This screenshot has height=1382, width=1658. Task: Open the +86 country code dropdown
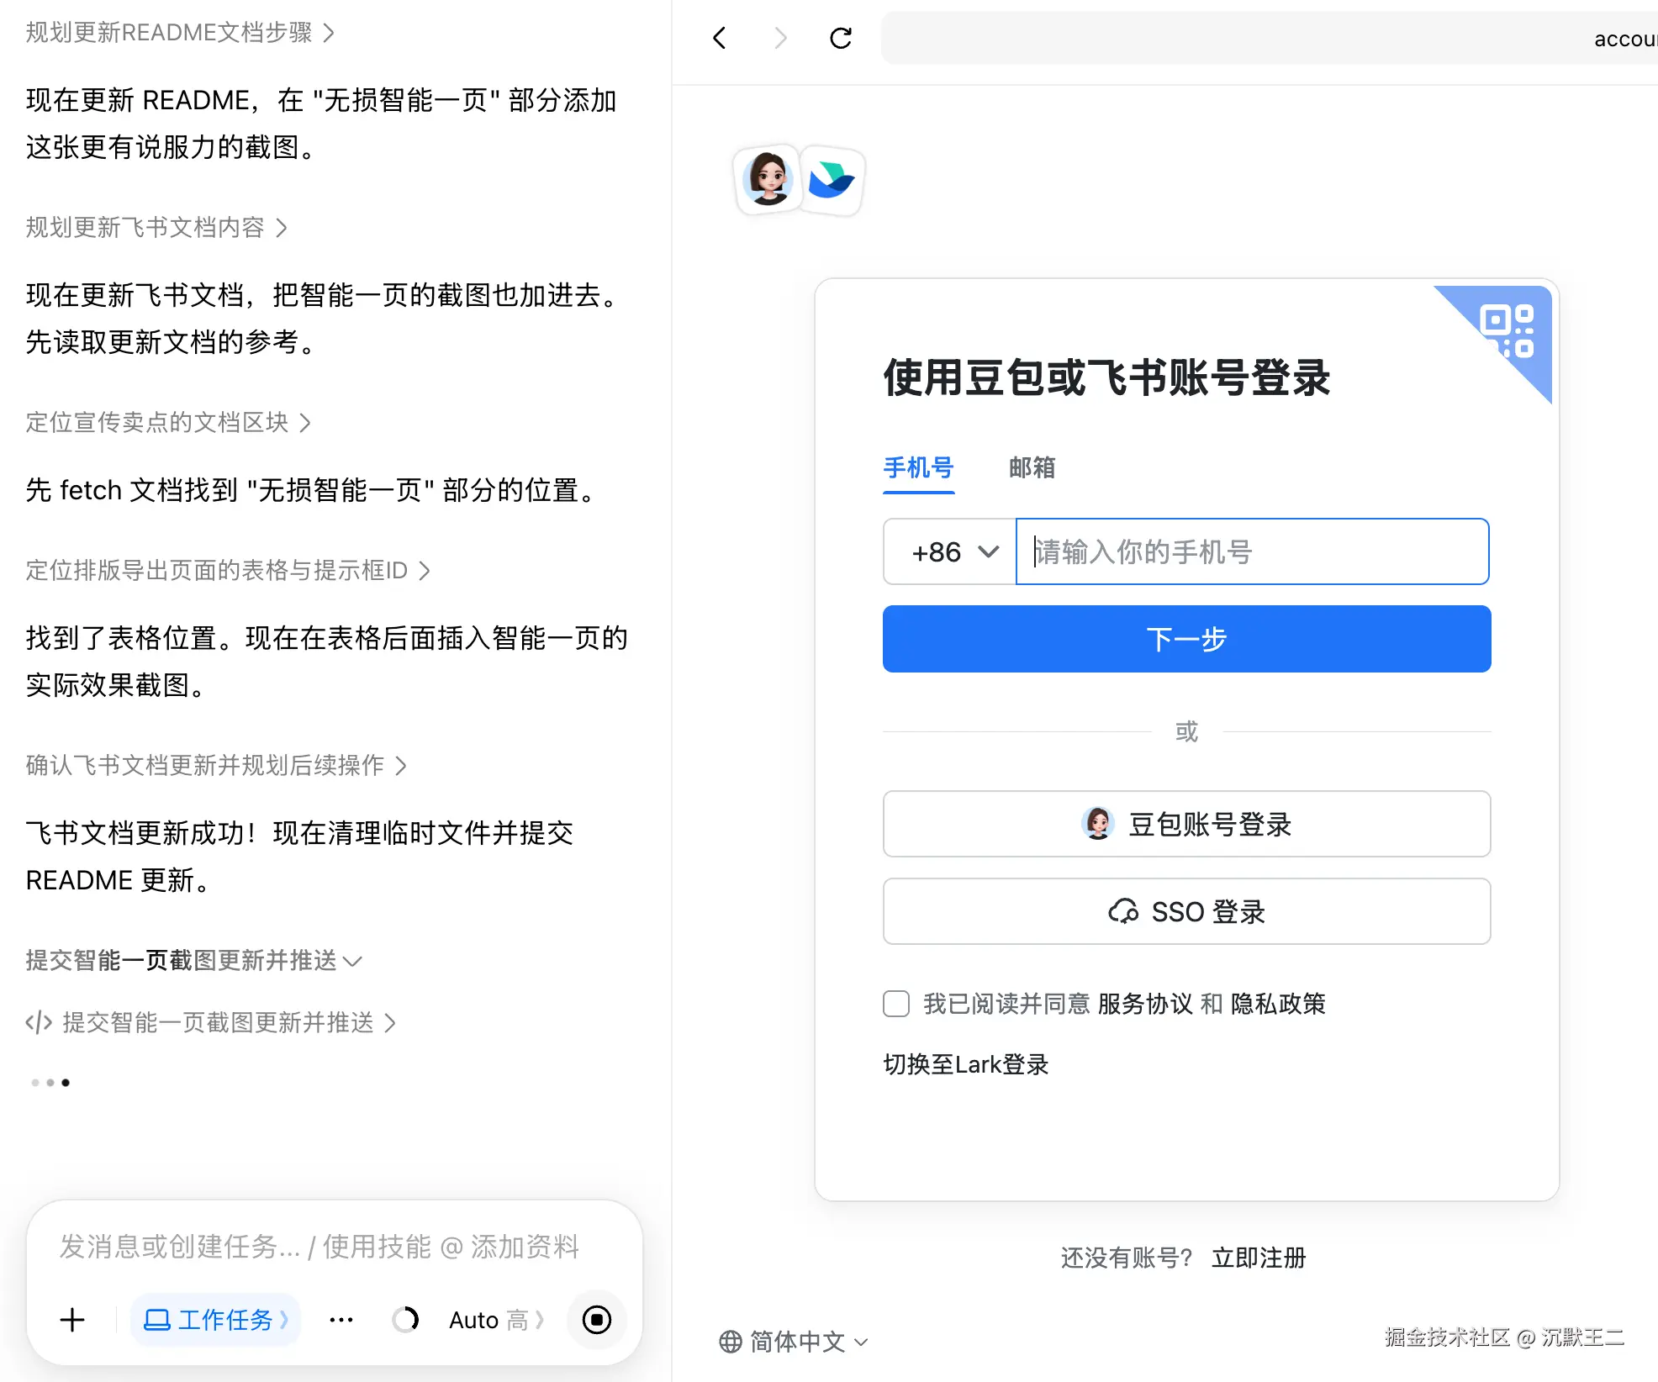950,551
